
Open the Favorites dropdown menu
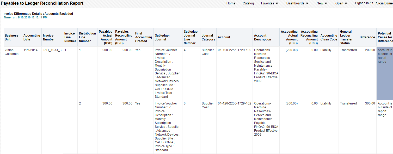point(269,3)
